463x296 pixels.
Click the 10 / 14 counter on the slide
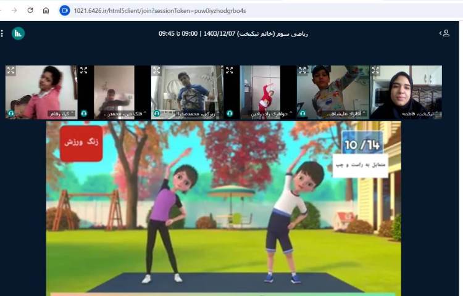pyautogui.click(x=362, y=144)
